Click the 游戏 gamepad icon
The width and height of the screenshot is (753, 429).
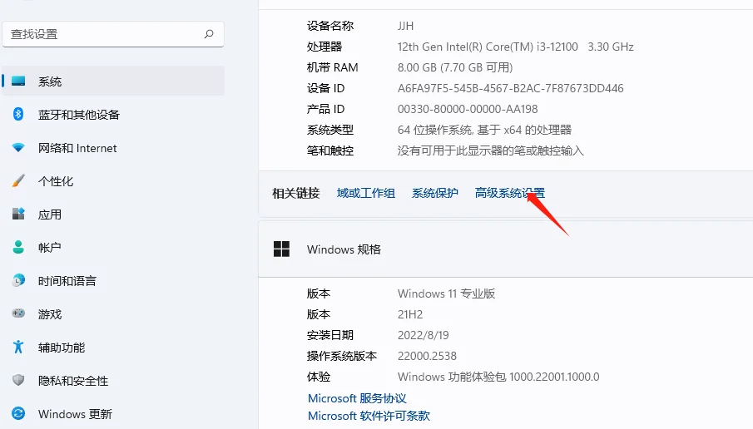[18, 313]
